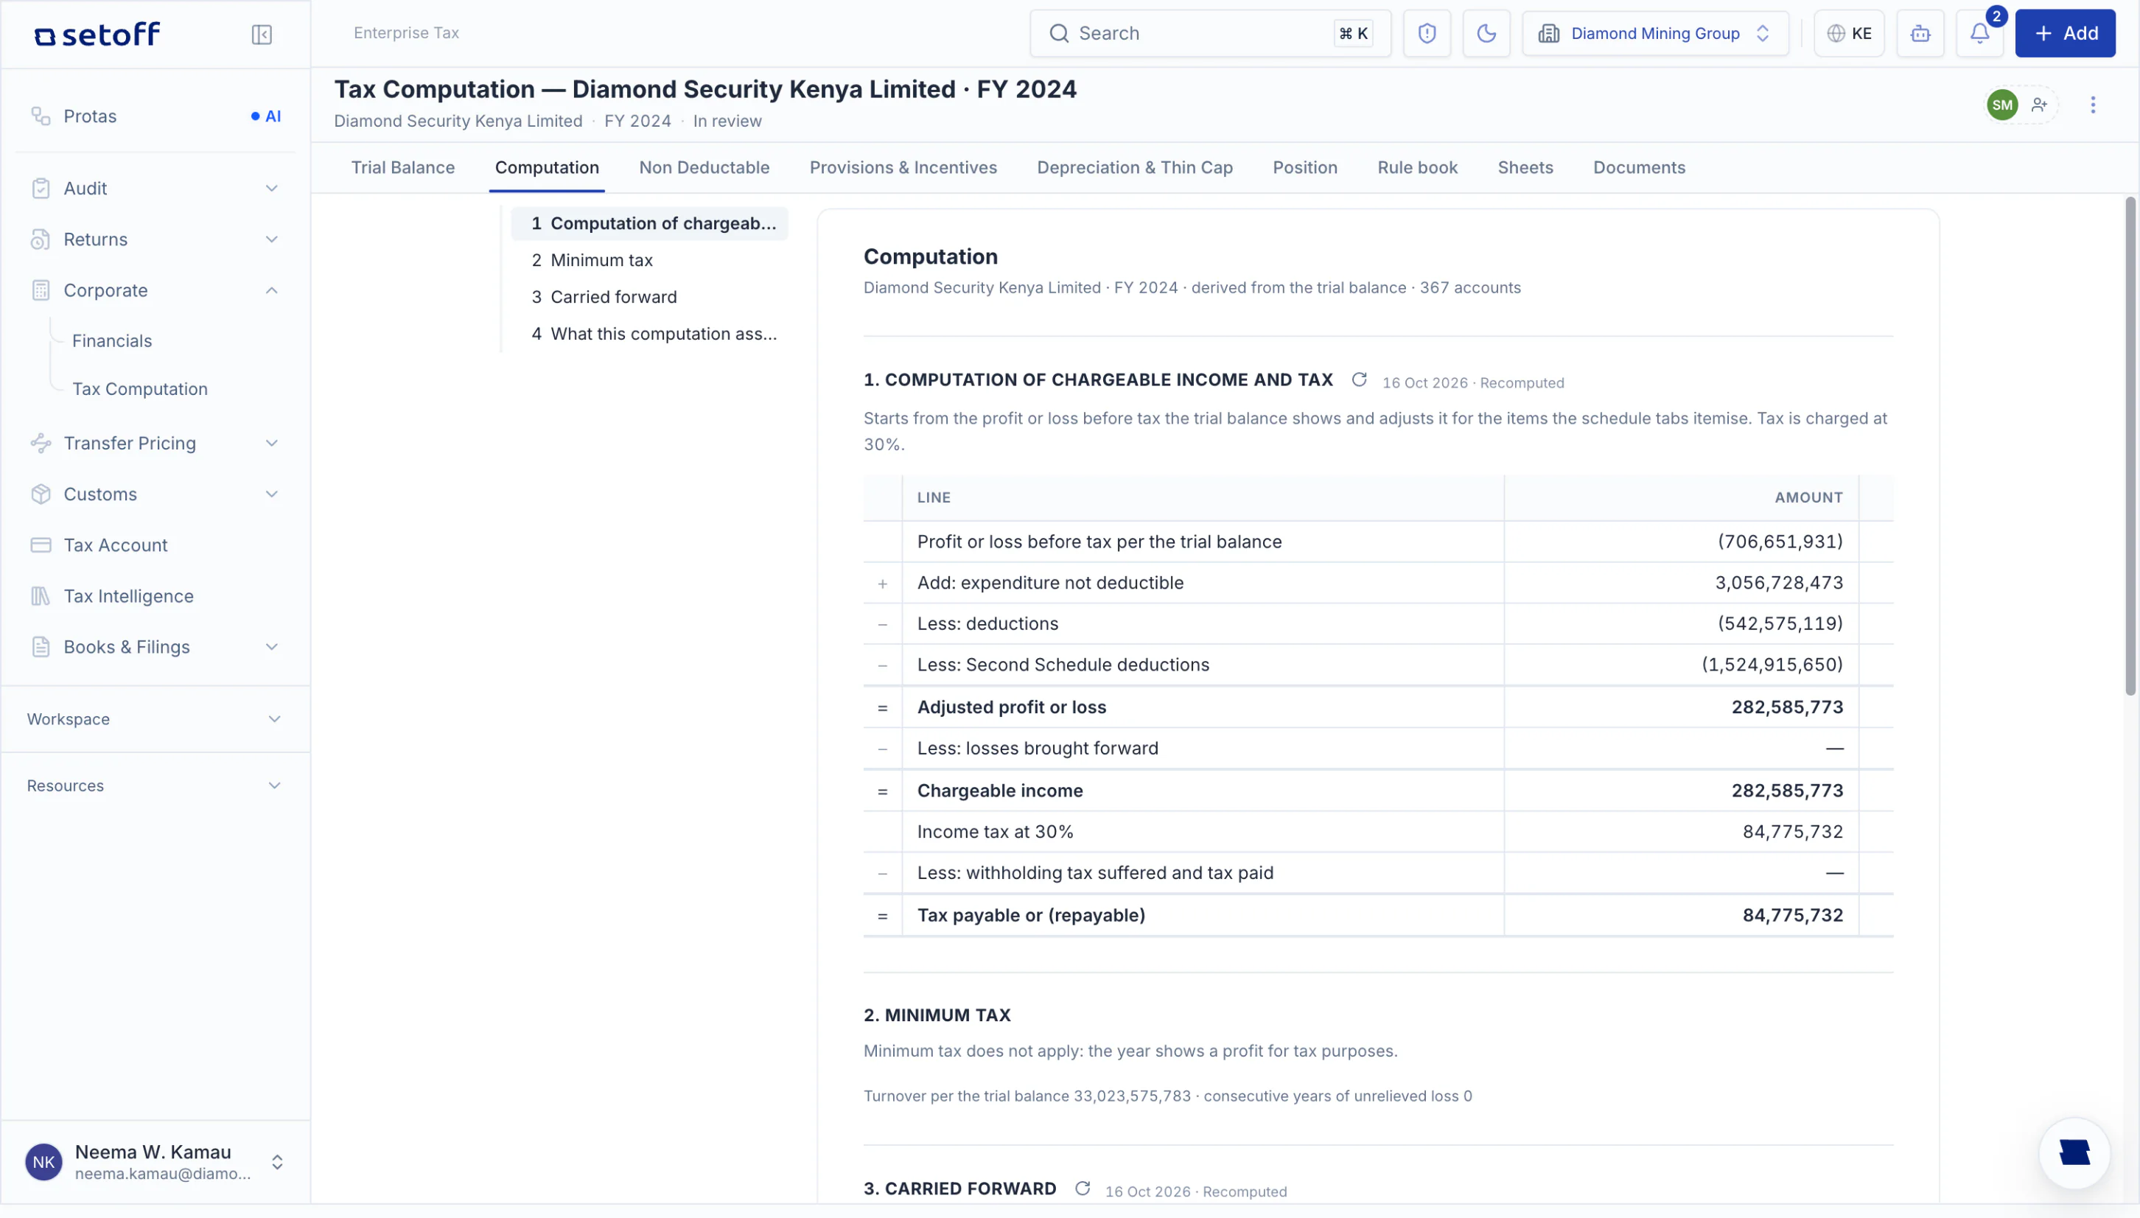Select 'Computation of chargeab...' outline item
This screenshot has height=1218, width=2140.
click(x=649, y=224)
